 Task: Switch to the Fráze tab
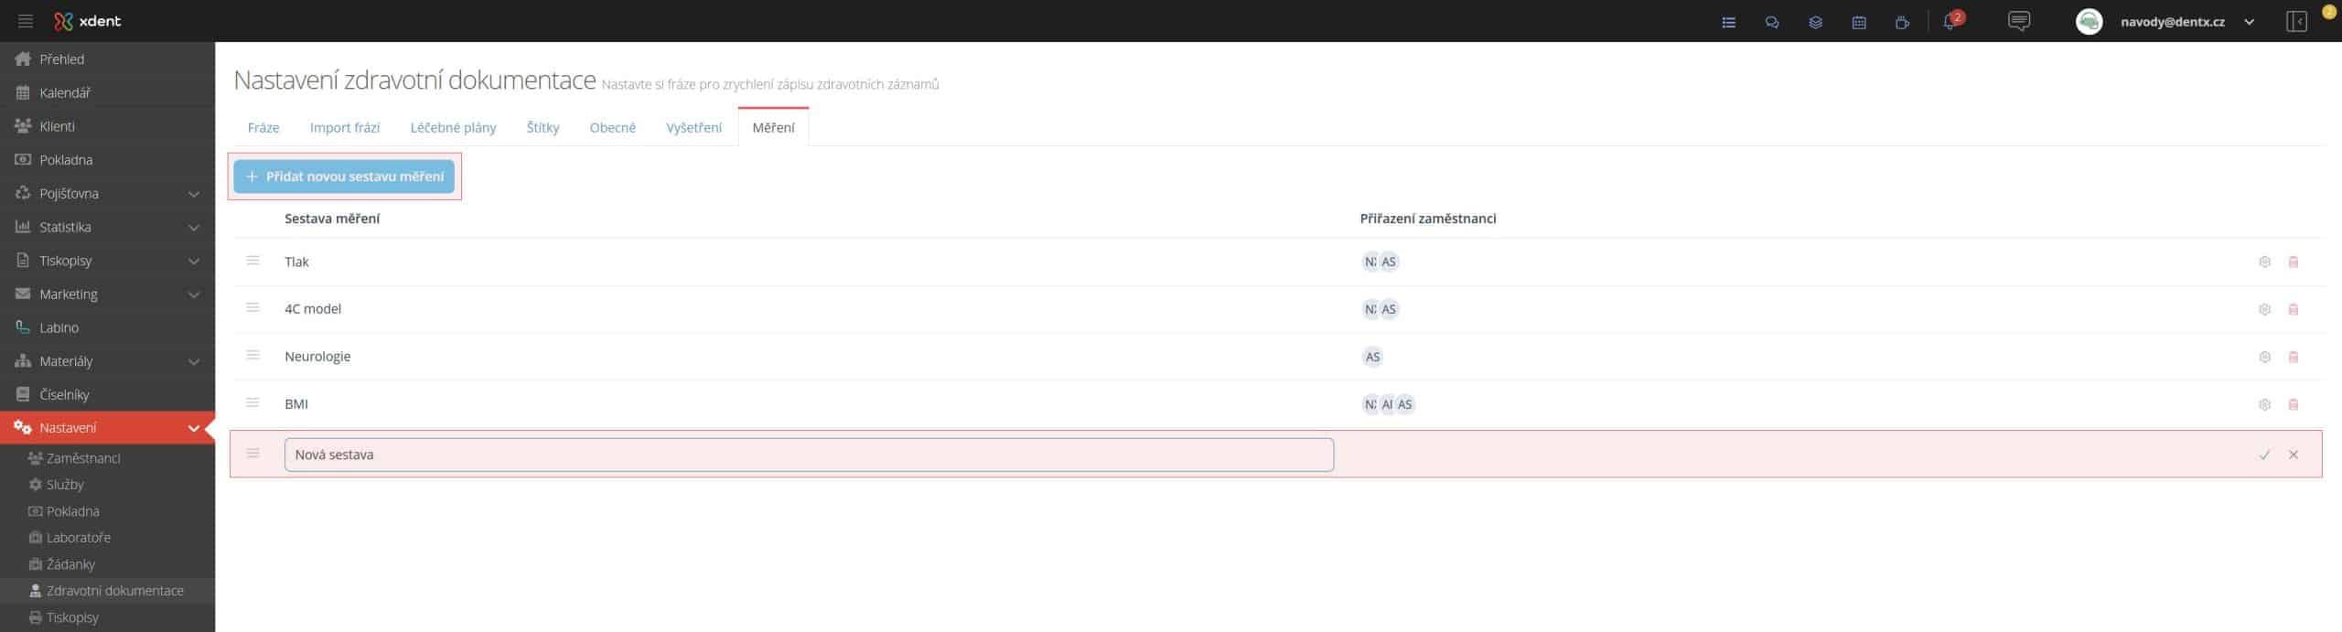tap(263, 128)
